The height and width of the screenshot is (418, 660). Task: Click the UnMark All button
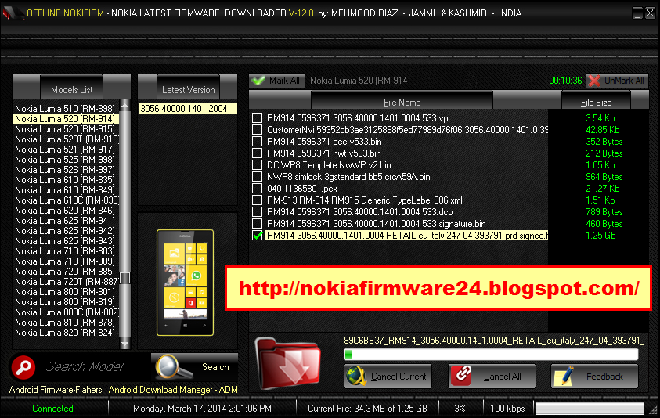click(x=617, y=81)
